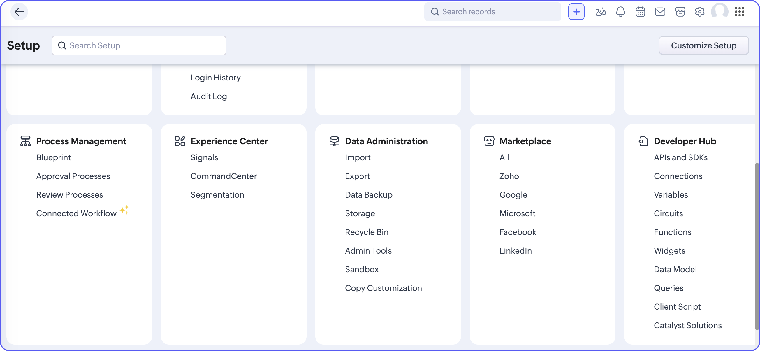The width and height of the screenshot is (760, 351).
Task: Open the notifications bell
Action: pyautogui.click(x=620, y=12)
